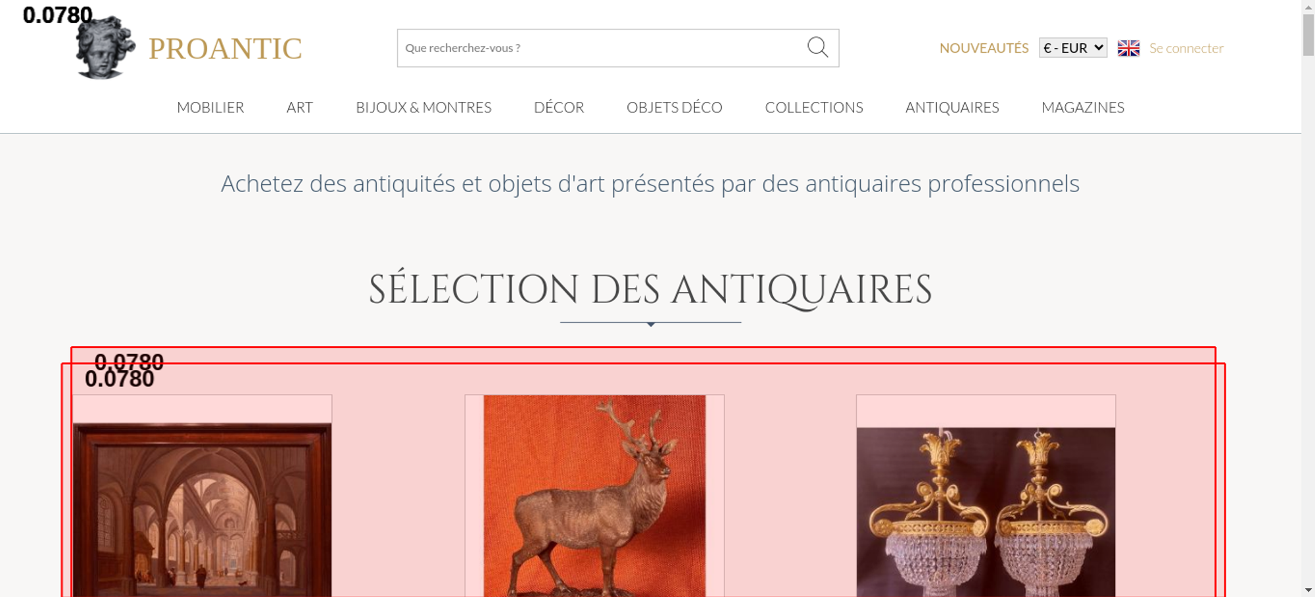Switch language via the UK flag icon
1315x597 pixels.
pos(1128,48)
